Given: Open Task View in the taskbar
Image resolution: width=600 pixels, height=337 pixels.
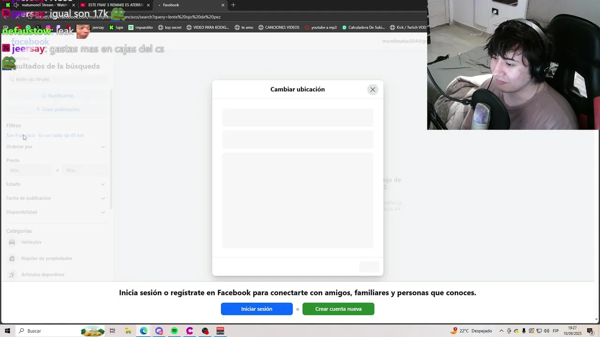Looking at the screenshot, I should point(112,331).
